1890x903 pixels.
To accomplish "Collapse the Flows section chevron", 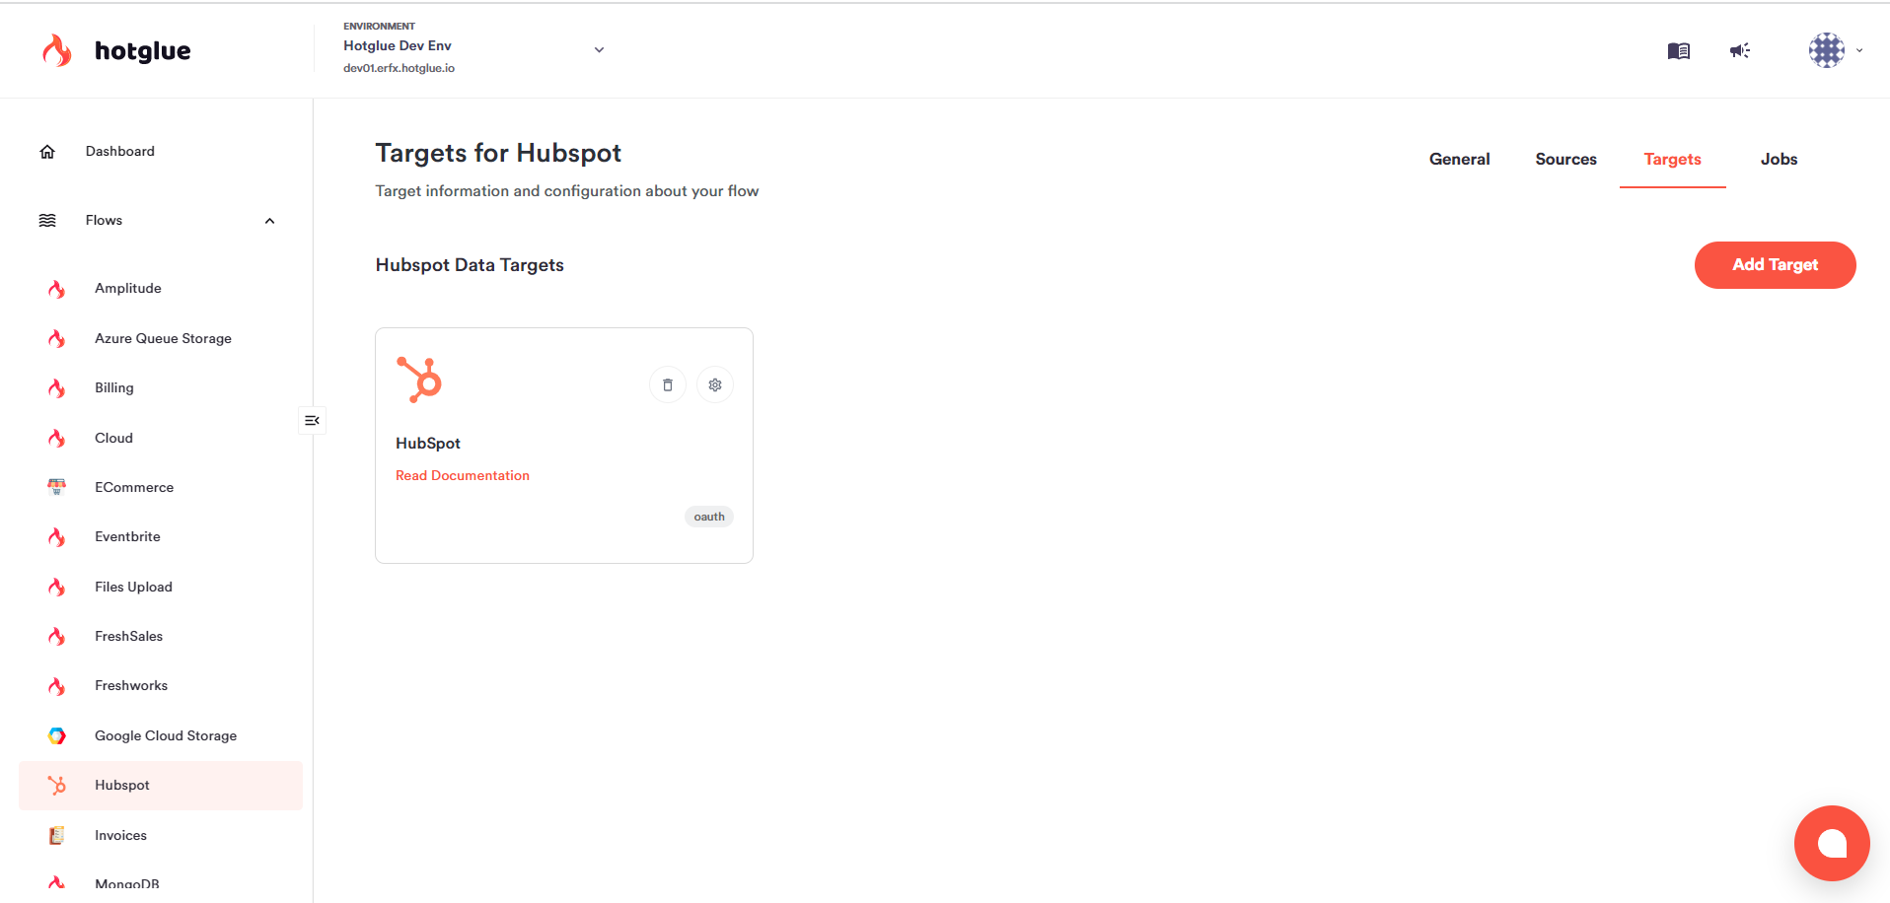I will click(x=269, y=221).
